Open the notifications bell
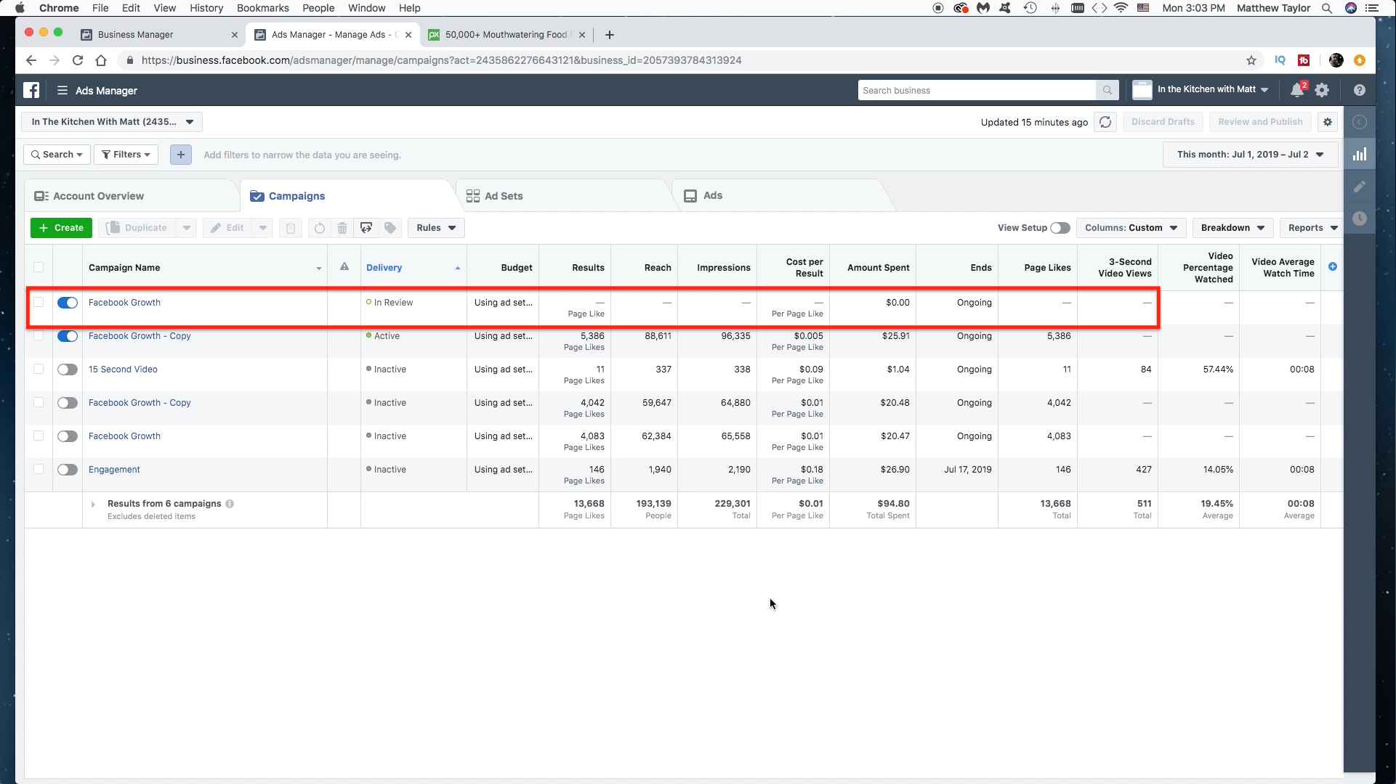 [x=1297, y=90]
